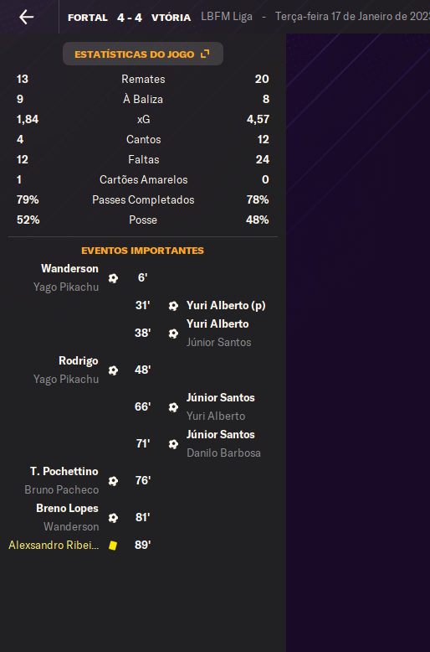Click yellow card icon at 89'
The height and width of the screenshot is (652, 430).
click(x=113, y=545)
